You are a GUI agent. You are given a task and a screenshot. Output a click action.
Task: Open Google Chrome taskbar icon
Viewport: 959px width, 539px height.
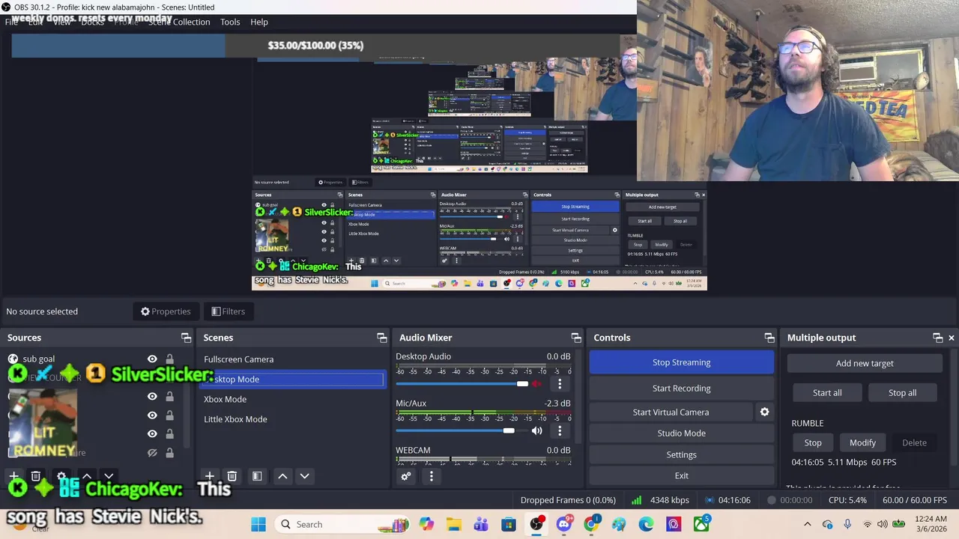coord(591,524)
